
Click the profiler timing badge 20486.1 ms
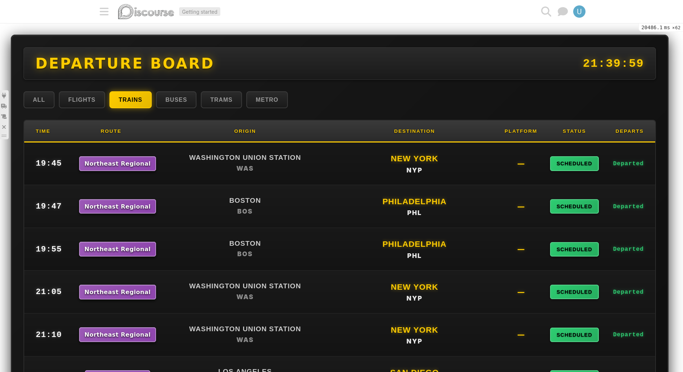coord(660,28)
